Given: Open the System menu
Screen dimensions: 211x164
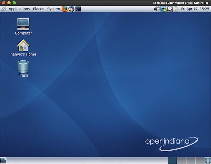Looking at the screenshot, I should tap(54, 9).
